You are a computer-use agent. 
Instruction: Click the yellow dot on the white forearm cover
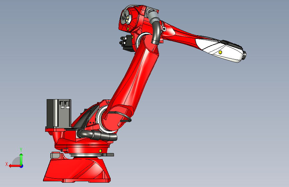(220, 52)
